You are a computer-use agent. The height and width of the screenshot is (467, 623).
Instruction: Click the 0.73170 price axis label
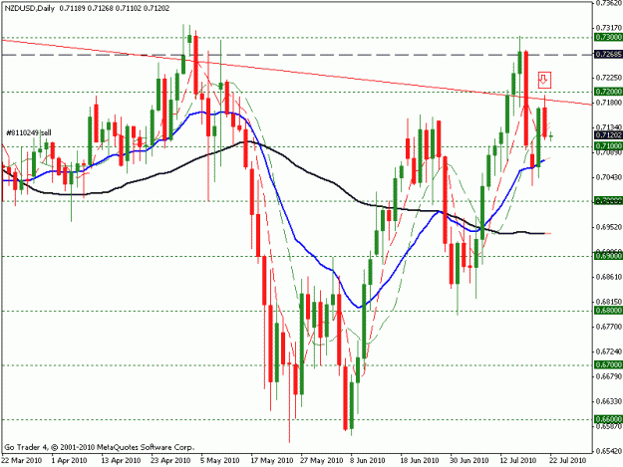point(609,27)
